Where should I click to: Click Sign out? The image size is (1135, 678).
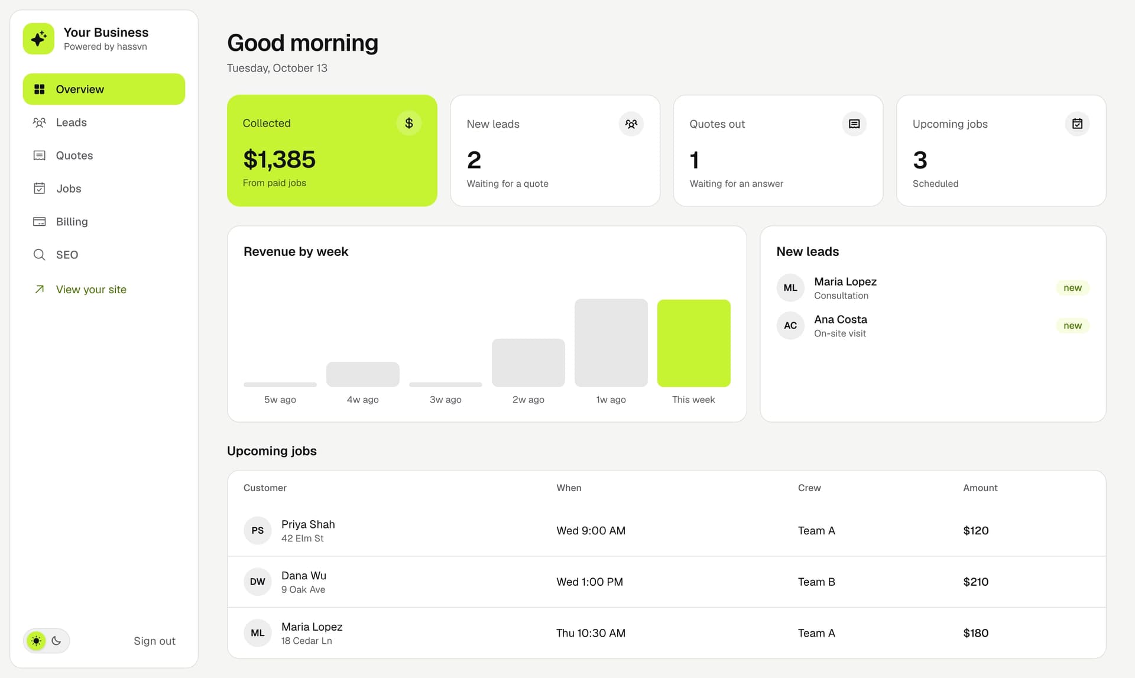point(154,641)
